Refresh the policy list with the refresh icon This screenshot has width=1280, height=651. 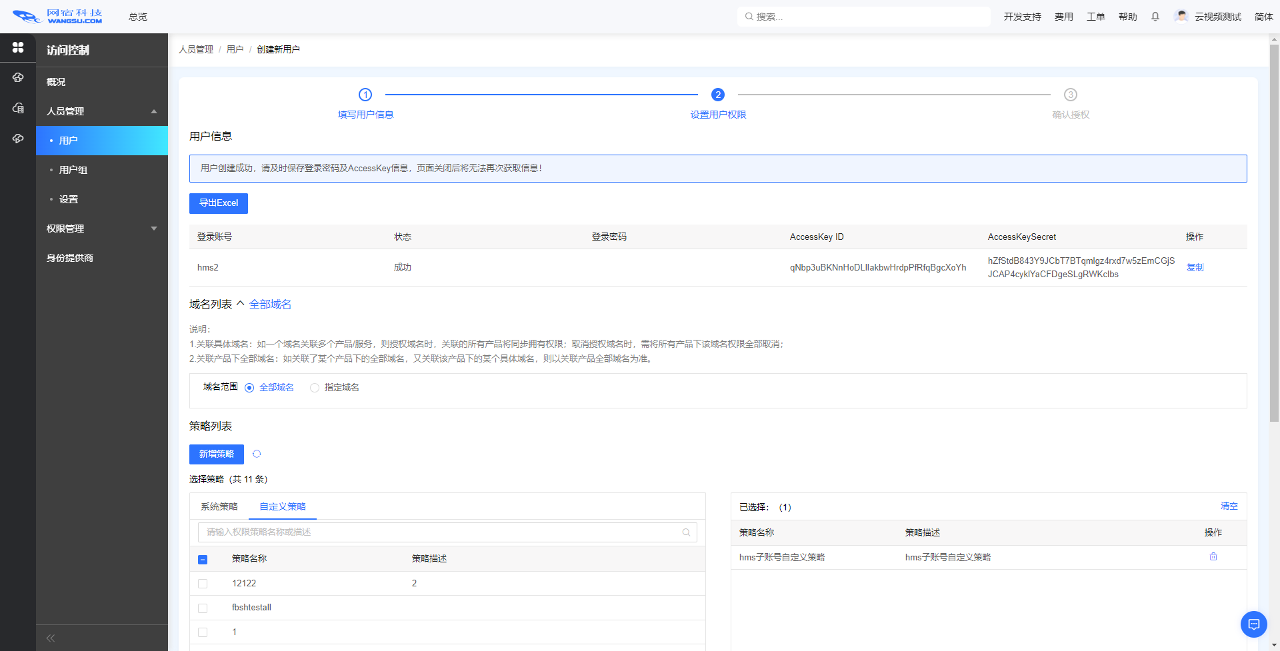click(257, 454)
